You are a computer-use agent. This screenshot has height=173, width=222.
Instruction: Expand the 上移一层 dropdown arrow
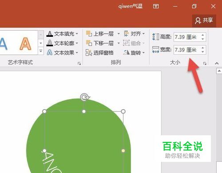tap(119, 34)
